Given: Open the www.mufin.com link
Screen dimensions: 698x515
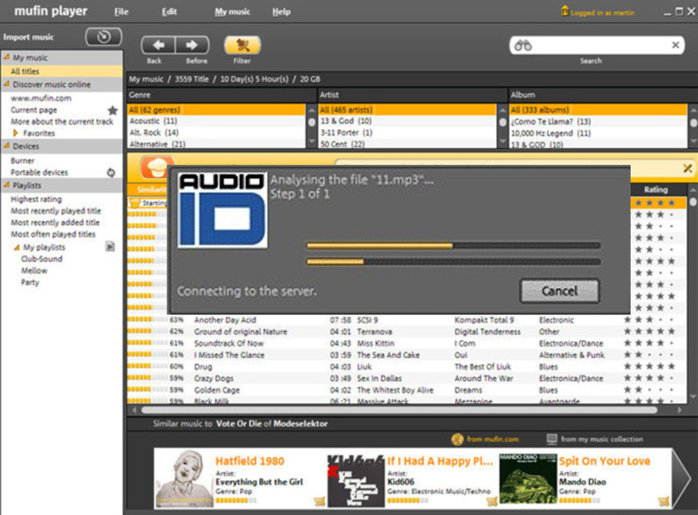Looking at the screenshot, I should click(x=41, y=98).
